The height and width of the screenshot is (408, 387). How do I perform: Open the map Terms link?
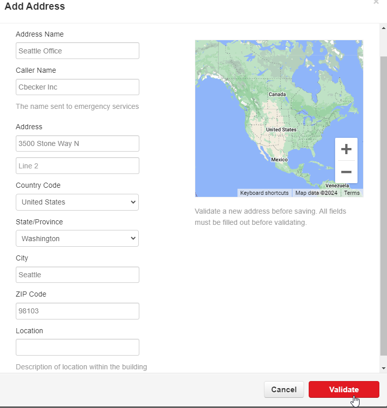coord(351,193)
